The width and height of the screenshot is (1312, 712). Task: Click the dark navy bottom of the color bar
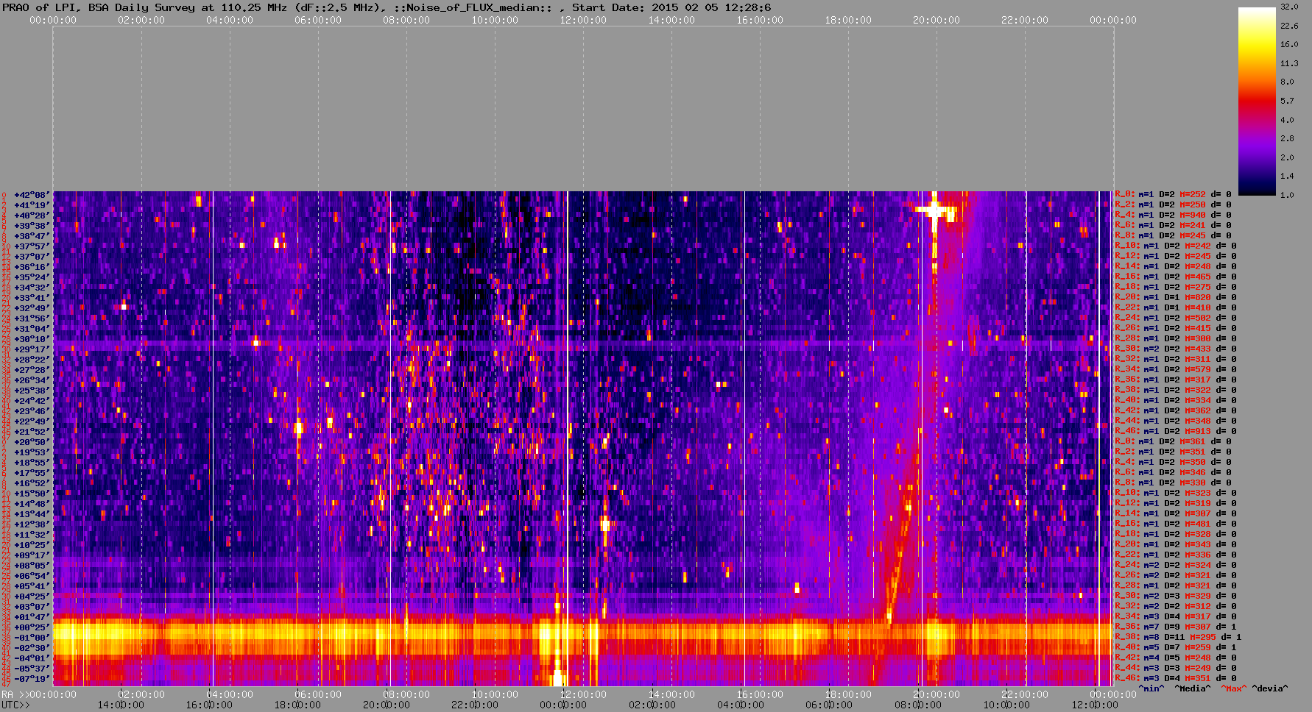[1257, 188]
